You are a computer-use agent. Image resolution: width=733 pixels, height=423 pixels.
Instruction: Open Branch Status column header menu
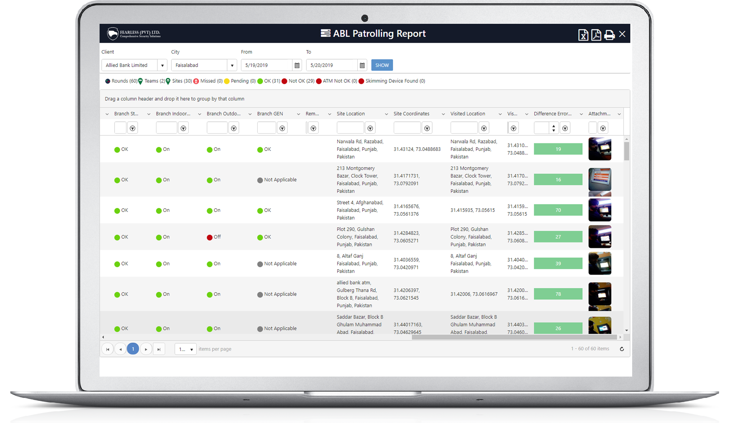click(x=149, y=114)
